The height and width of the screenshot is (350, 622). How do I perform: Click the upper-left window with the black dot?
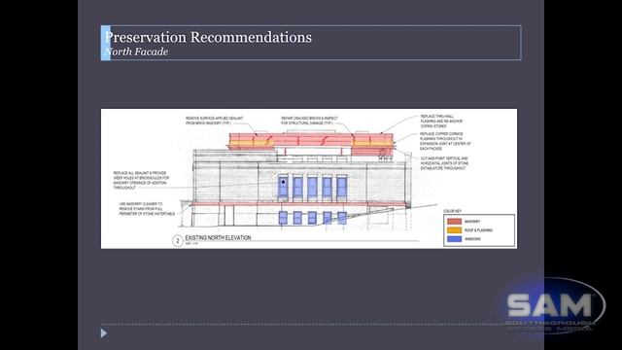283,187
